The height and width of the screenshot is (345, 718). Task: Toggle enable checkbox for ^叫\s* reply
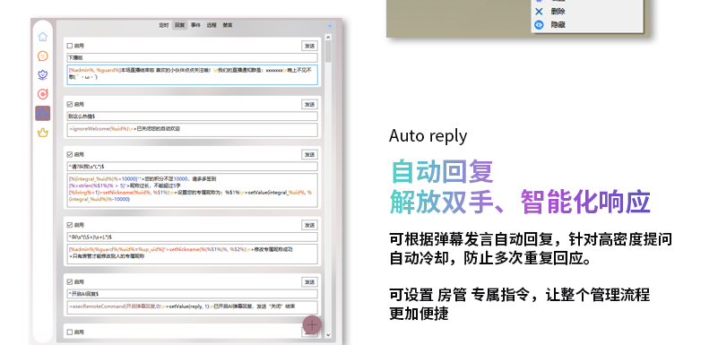[x=70, y=225]
